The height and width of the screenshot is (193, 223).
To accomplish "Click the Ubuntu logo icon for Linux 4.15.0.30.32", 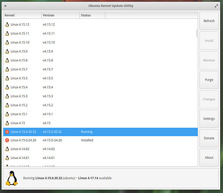I will point(7,132).
